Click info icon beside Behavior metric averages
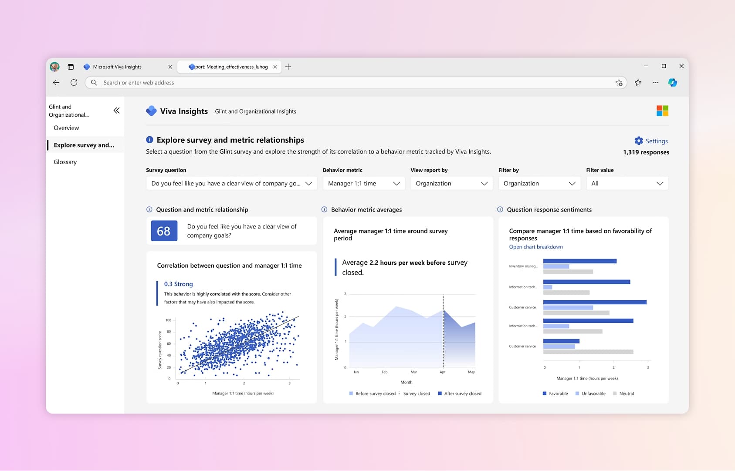Image resolution: width=735 pixels, height=471 pixels. pos(324,209)
